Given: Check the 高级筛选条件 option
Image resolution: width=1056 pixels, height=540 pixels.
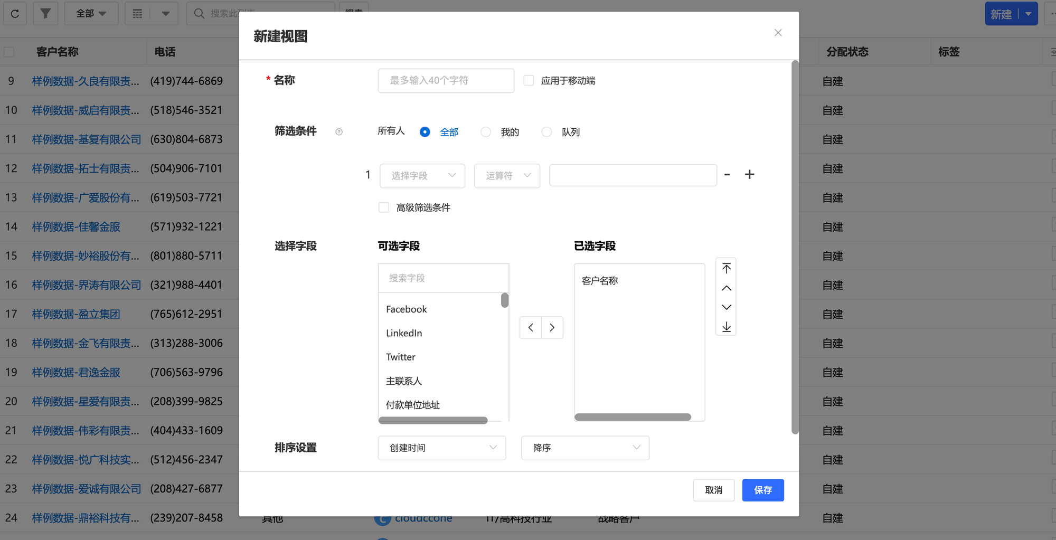Looking at the screenshot, I should (x=384, y=207).
